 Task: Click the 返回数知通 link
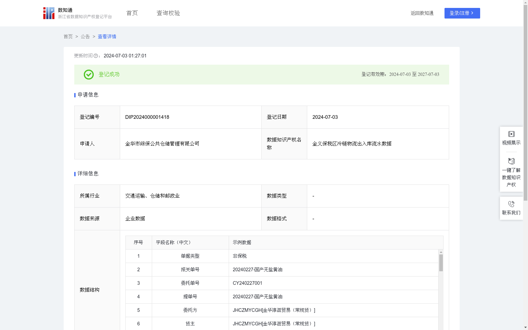click(422, 13)
